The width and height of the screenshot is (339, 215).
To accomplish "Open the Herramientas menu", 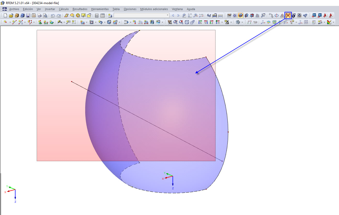I will click(x=100, y=9).
